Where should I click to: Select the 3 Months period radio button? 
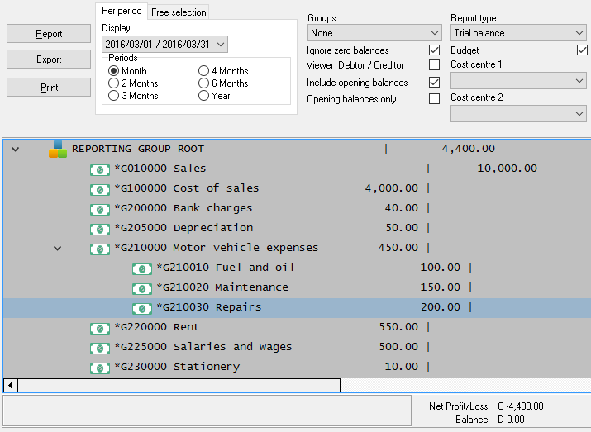[x=114, y=96]
